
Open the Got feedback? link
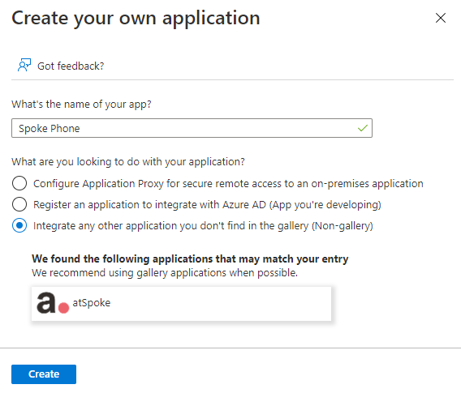tap(71, 66)
